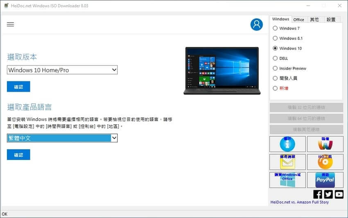348x218 pixels.
Task: Click the OK status bar text
Action: click(5, 214)
